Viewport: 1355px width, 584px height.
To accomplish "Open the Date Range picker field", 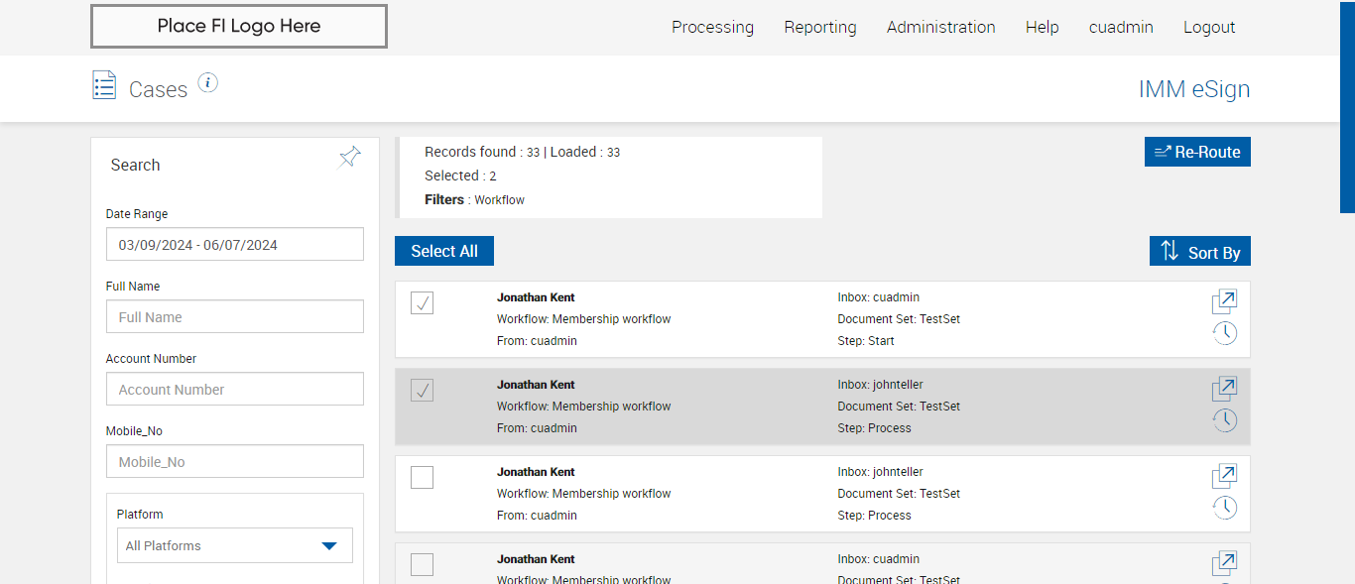I will pyautogui.click(x=234, y=245).
